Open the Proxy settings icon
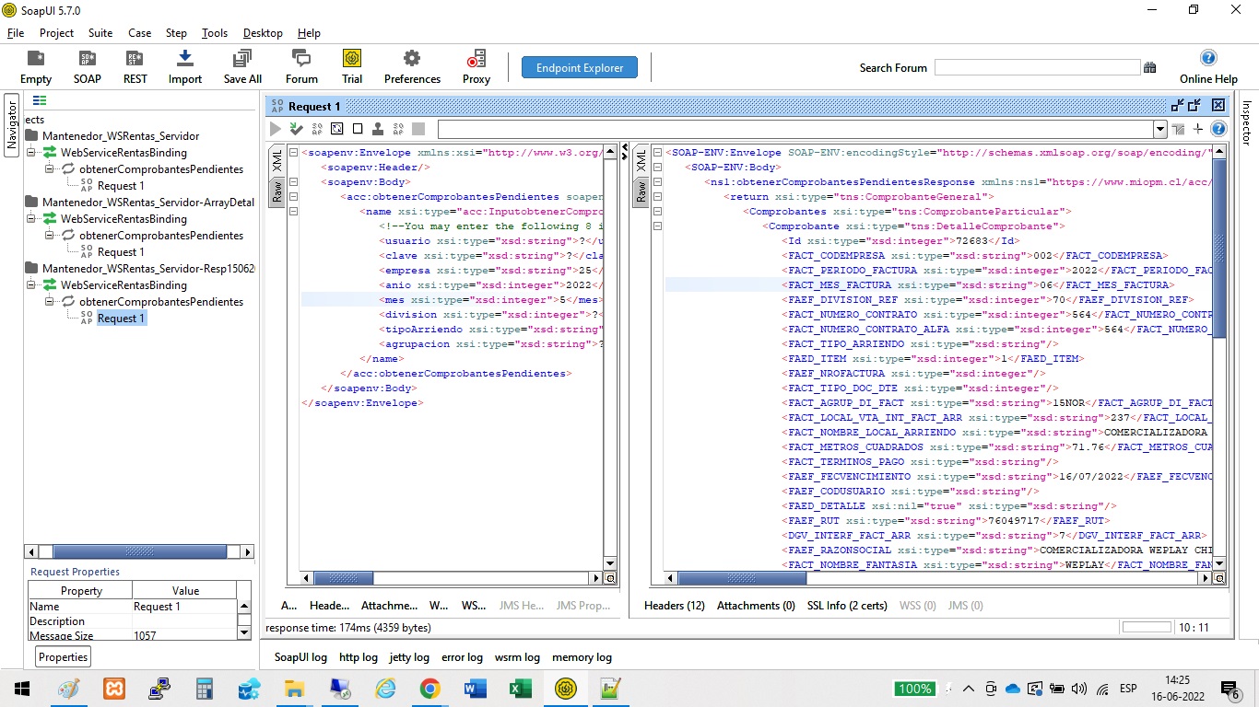The height and width of the screenshot is (707, 1259). [477, 67]
